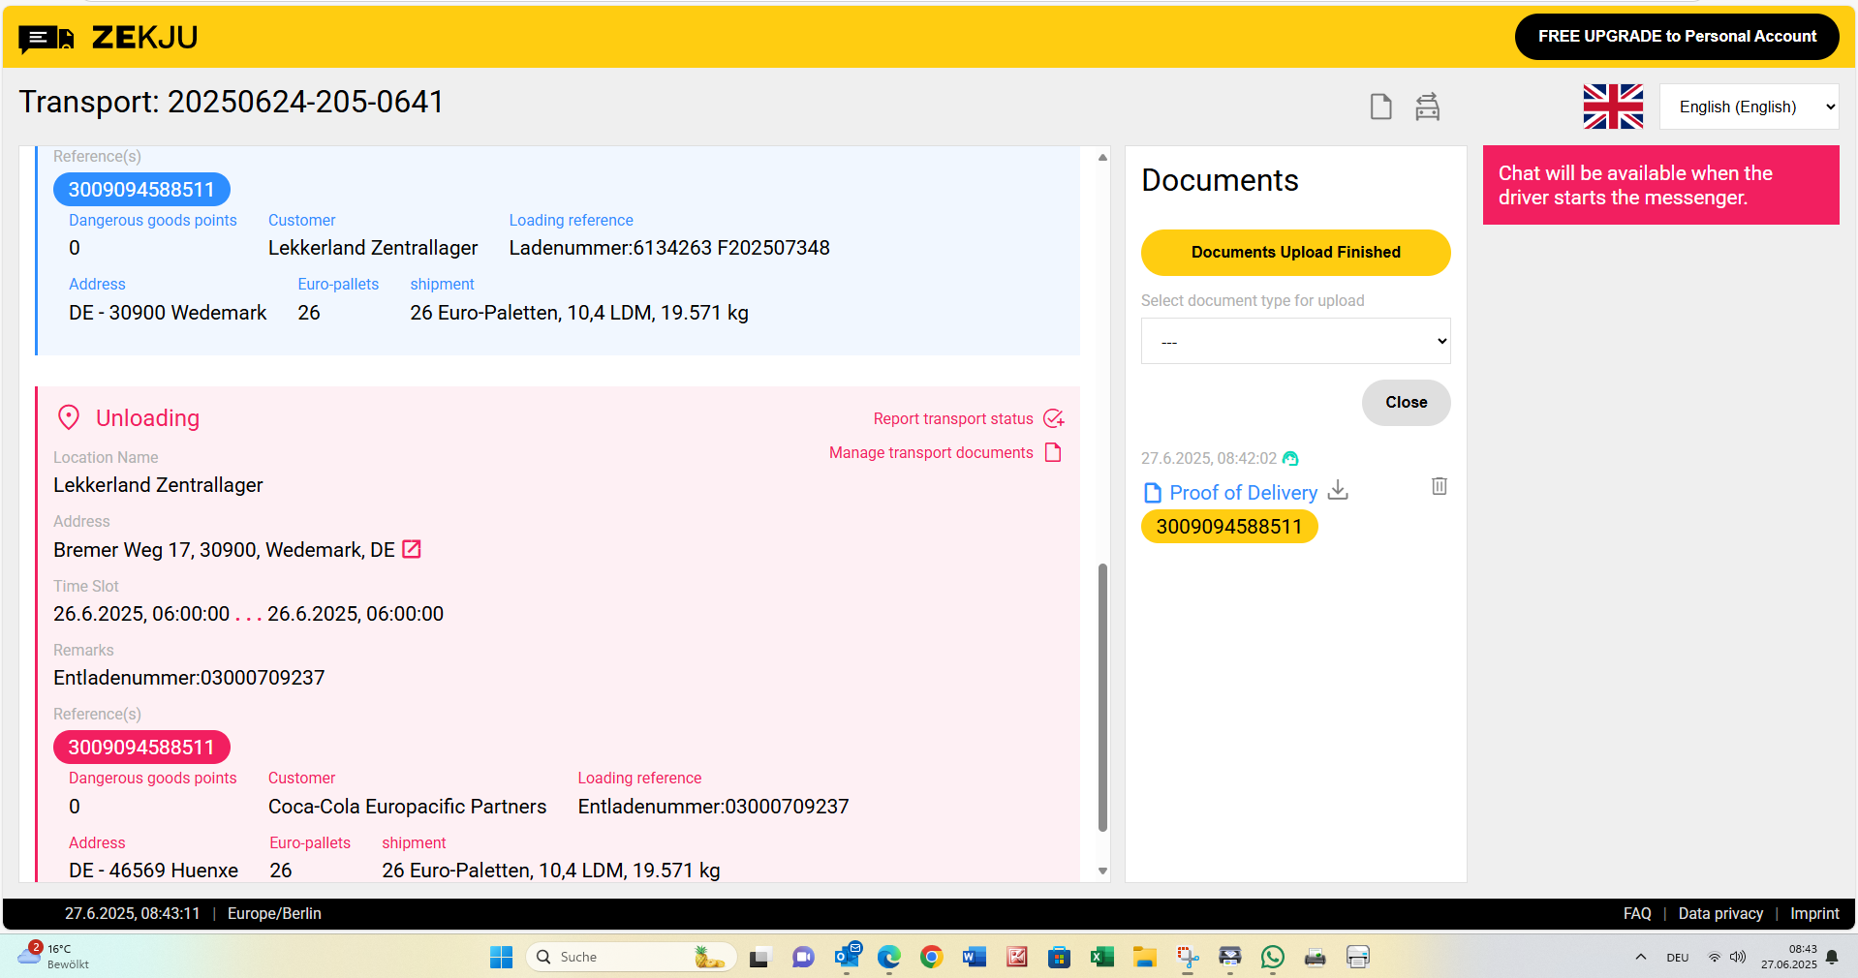Click Report transport status link

[x=953, y=418]
